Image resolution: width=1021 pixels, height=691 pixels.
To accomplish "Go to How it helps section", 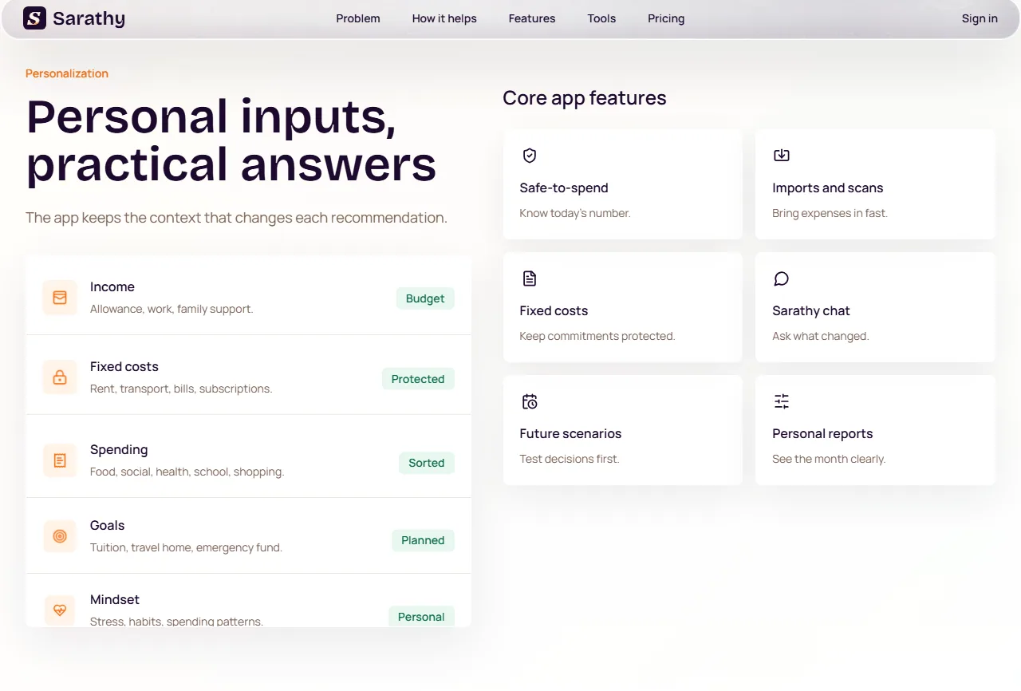I will coord(444,18).
